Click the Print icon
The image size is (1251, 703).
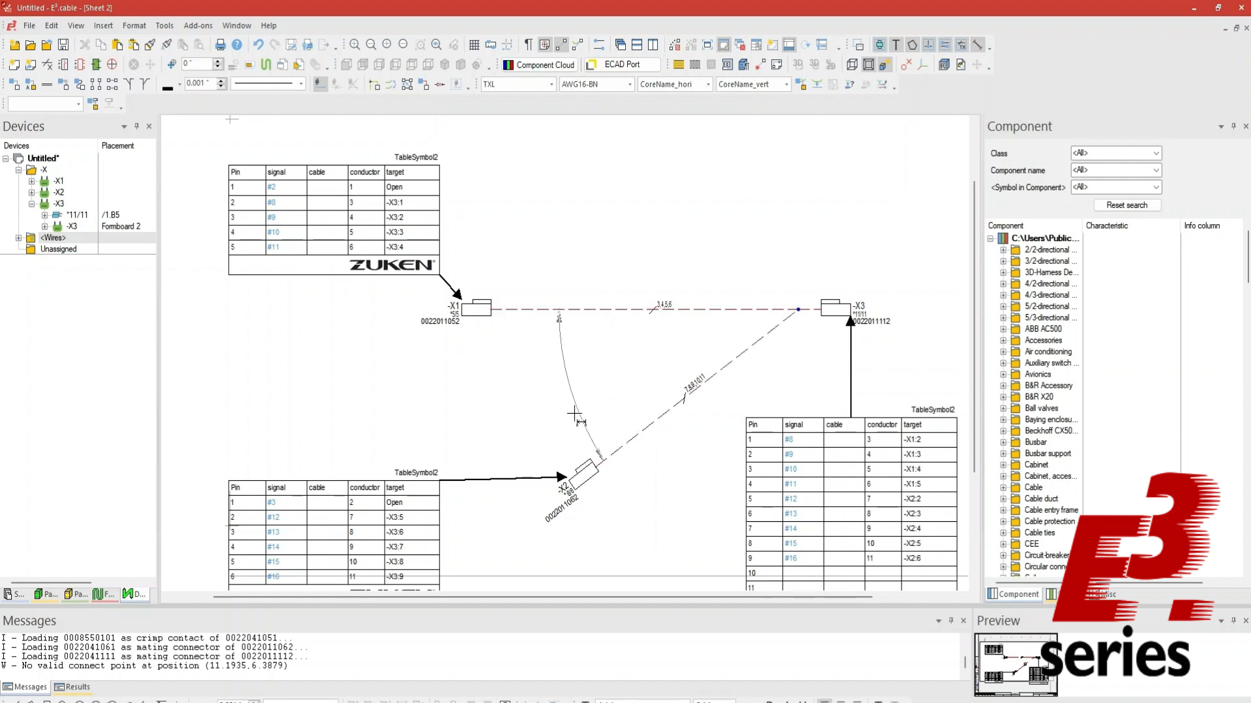(220, 44)
